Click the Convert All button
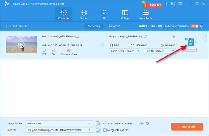Viewport: 209px width, 136px height. point(187,127)
